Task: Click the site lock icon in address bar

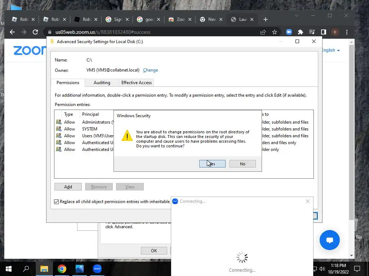Action: tap(49, 32)
